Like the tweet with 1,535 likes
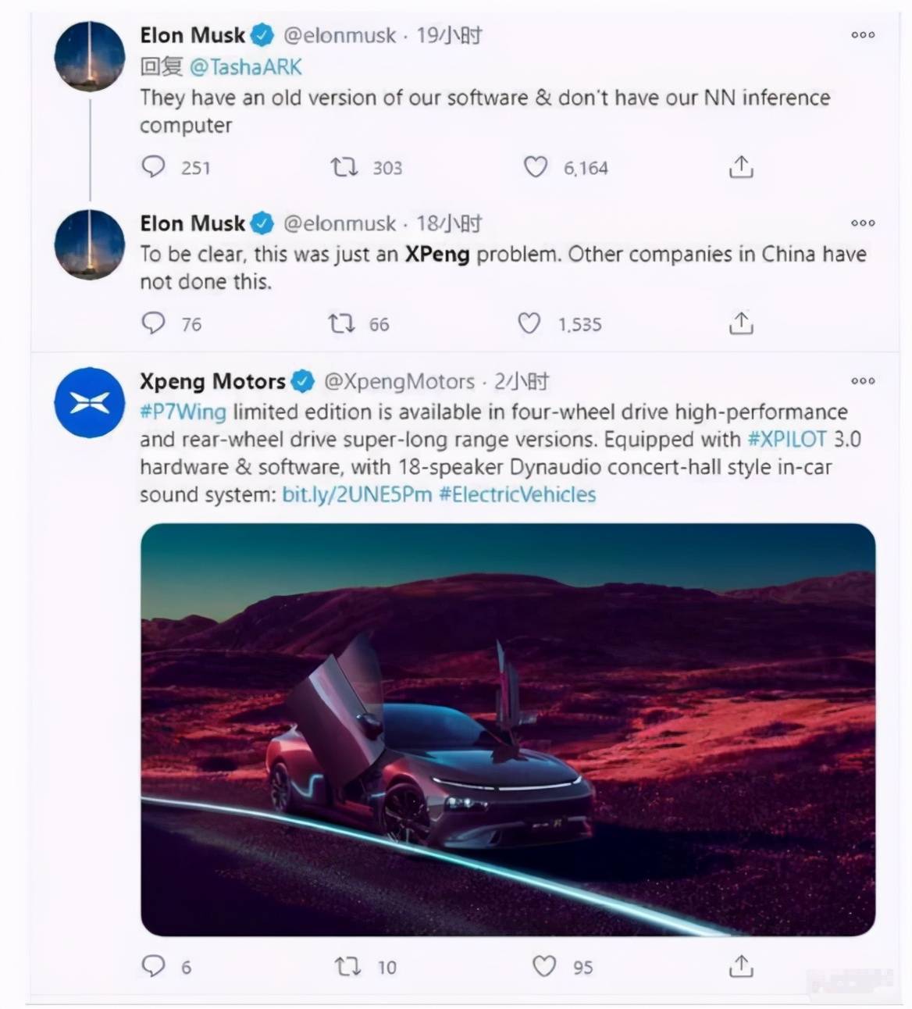The image size is (912, 1009). coord(529,323)
